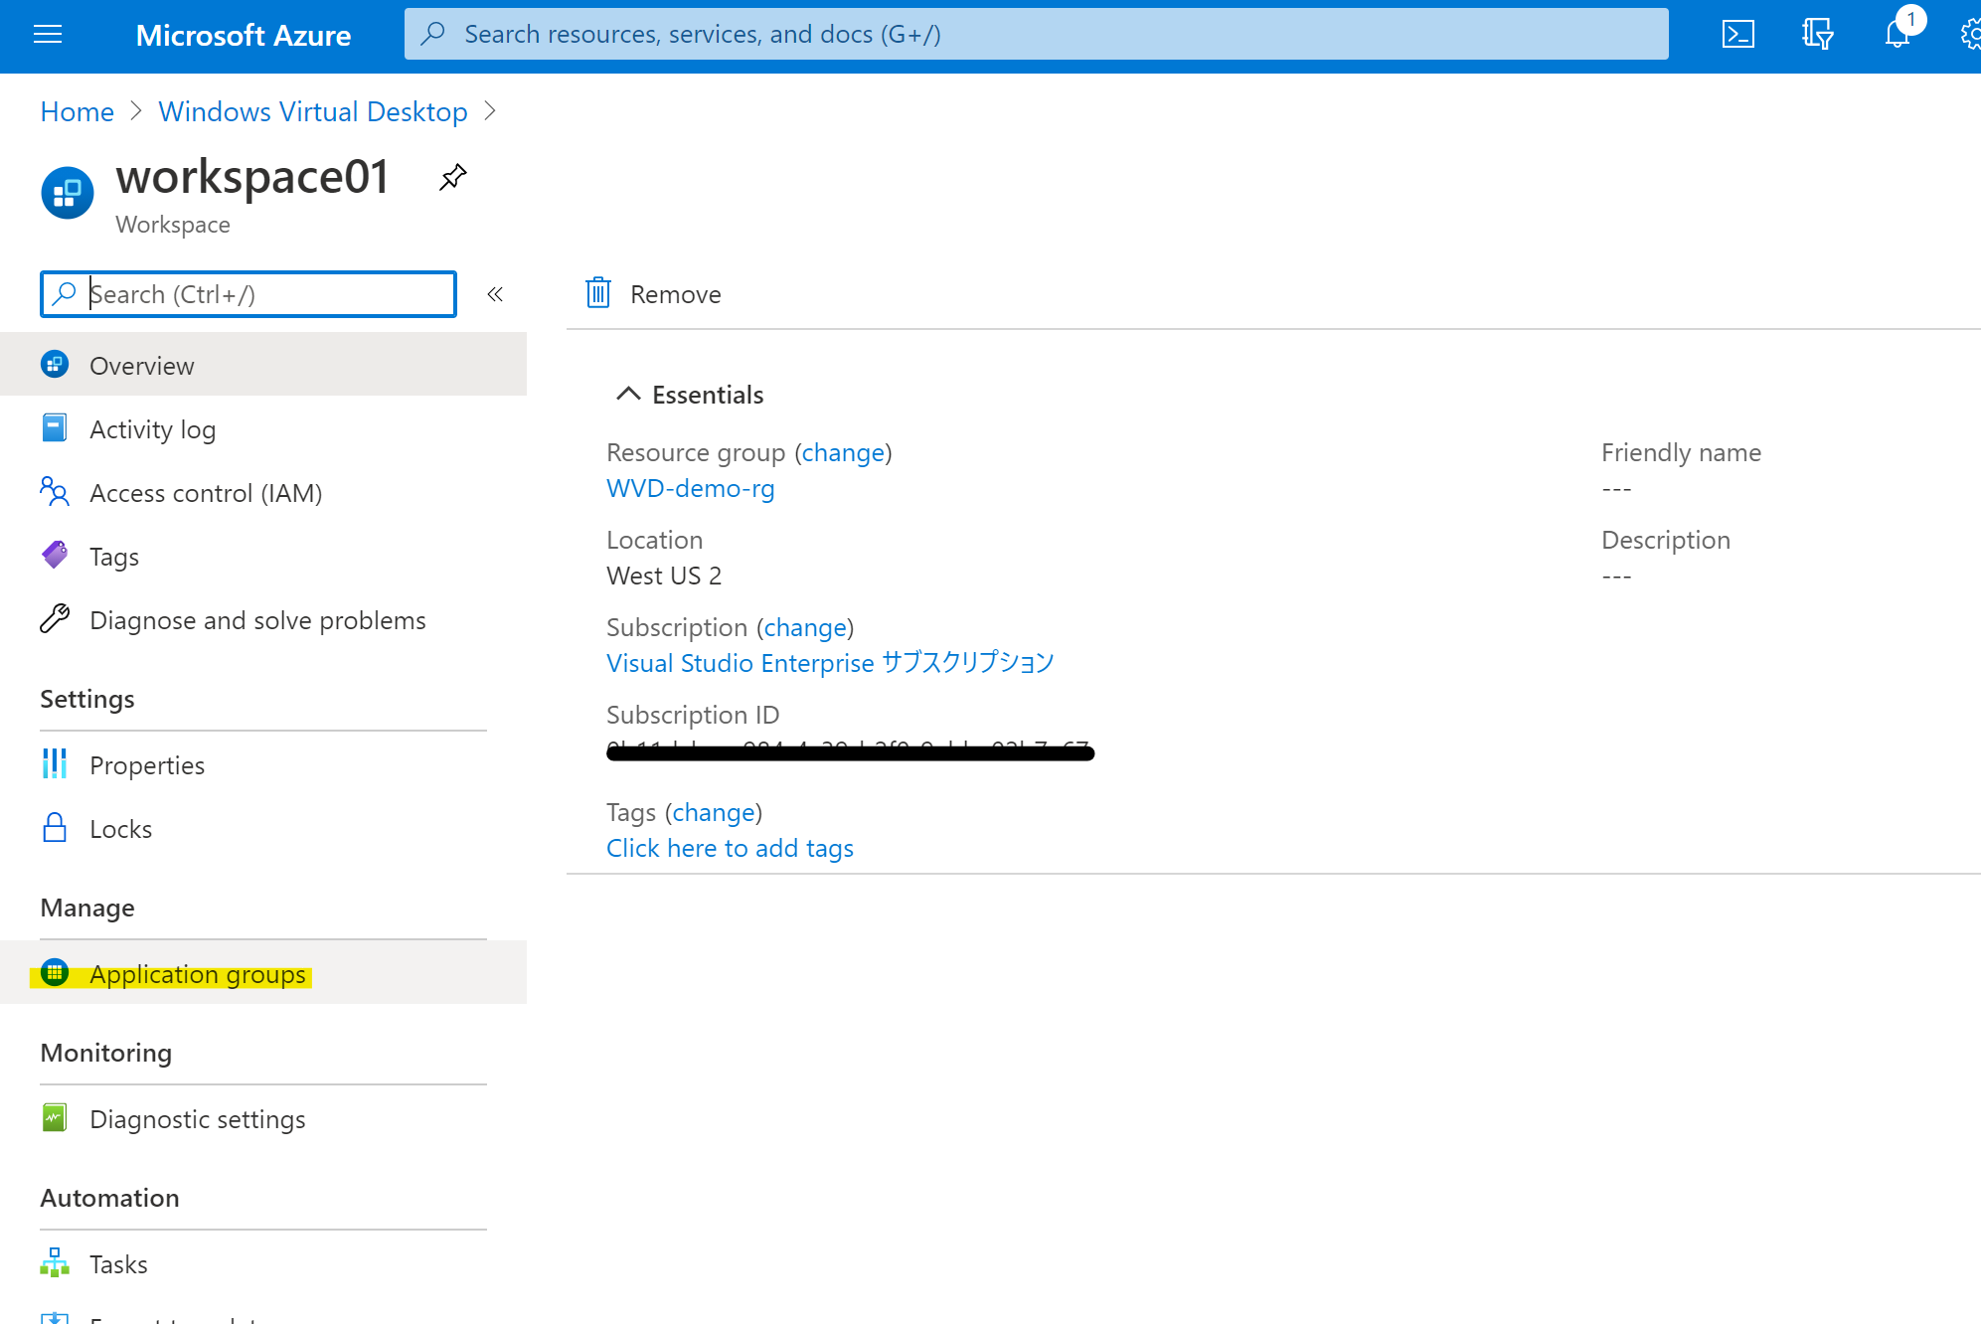
Task: Click the Remove trash icon
Action: pos(597,293)
